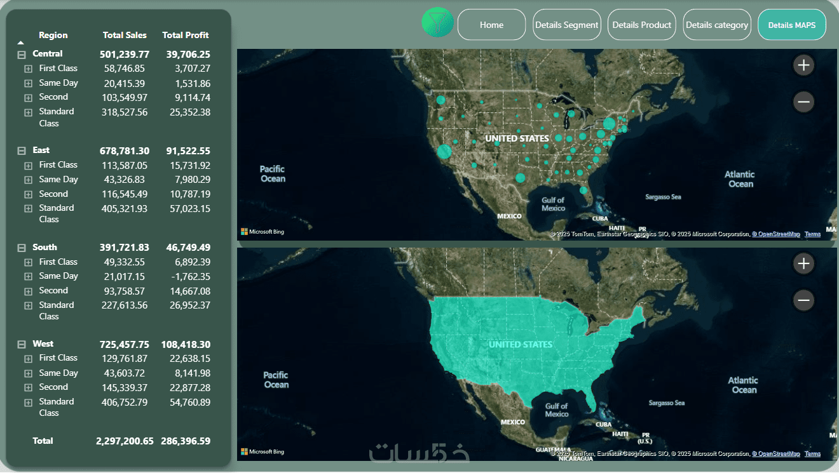Switch to Details category page
The image size is (839, 473).
tap(717, 25)
